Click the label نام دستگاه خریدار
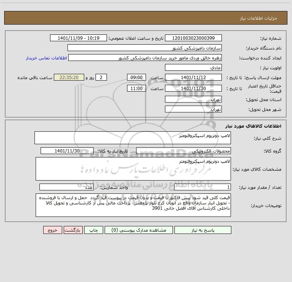292x282 pixels. (x=264, y=48)
